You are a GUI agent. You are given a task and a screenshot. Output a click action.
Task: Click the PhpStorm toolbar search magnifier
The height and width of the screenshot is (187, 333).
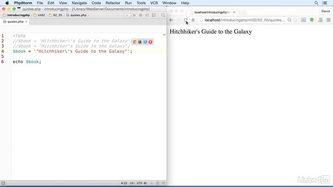pyautogui.click(x=163, y=15)
